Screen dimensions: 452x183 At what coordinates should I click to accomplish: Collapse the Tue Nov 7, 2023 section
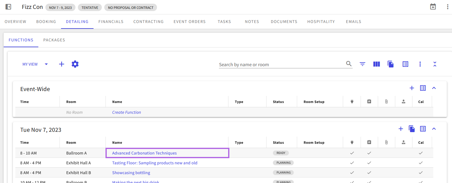click(434, 129)
